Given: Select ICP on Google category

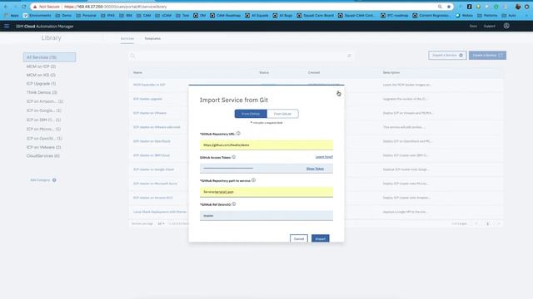Looking at the screenshot, I should [44, 110].
